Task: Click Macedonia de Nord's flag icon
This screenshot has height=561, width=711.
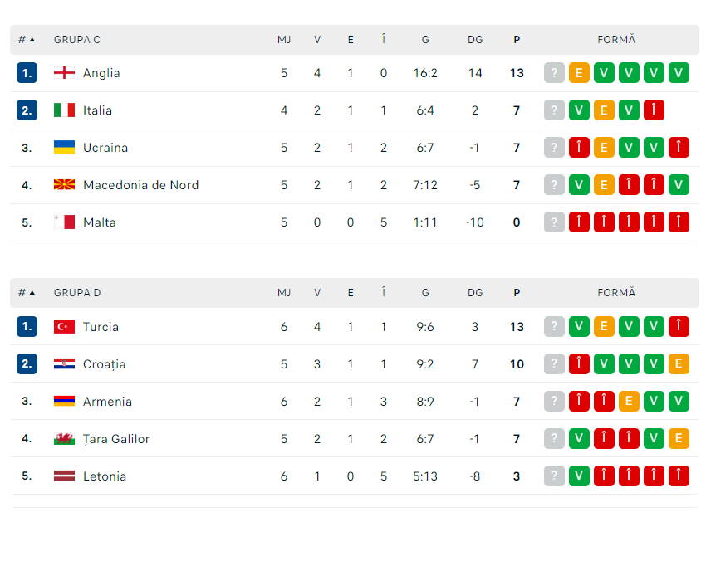Action: [x=65, y=184]
